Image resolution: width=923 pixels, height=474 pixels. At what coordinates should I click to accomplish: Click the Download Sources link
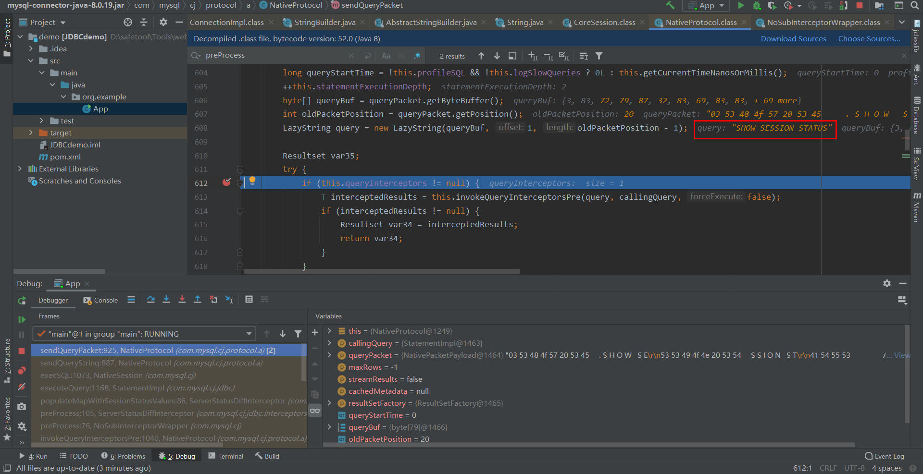[793, 39]
